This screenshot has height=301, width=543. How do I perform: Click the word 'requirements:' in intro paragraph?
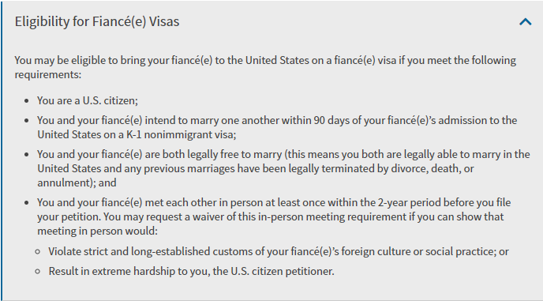(x=48, y=74)
